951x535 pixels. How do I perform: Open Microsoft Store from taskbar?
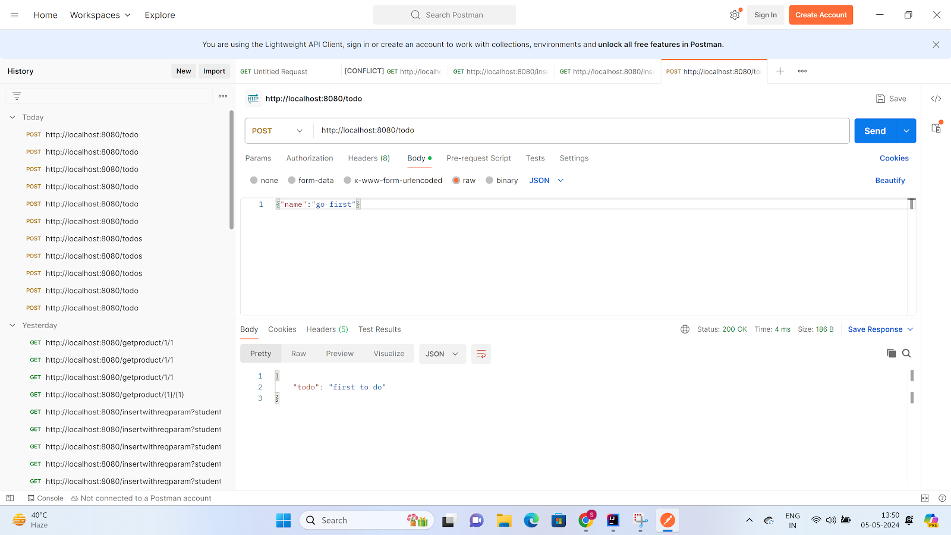point(559,520)
